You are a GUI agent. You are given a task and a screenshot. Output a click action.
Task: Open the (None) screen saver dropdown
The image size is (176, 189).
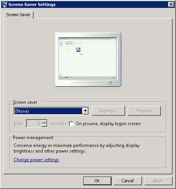coord(85,111)
